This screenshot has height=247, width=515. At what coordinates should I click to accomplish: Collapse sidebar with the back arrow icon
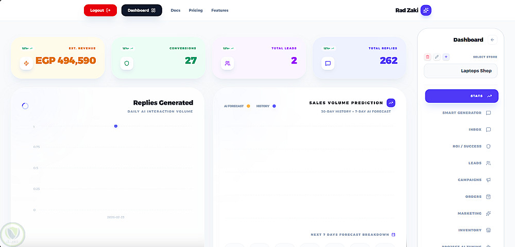(x=492, y=40)
